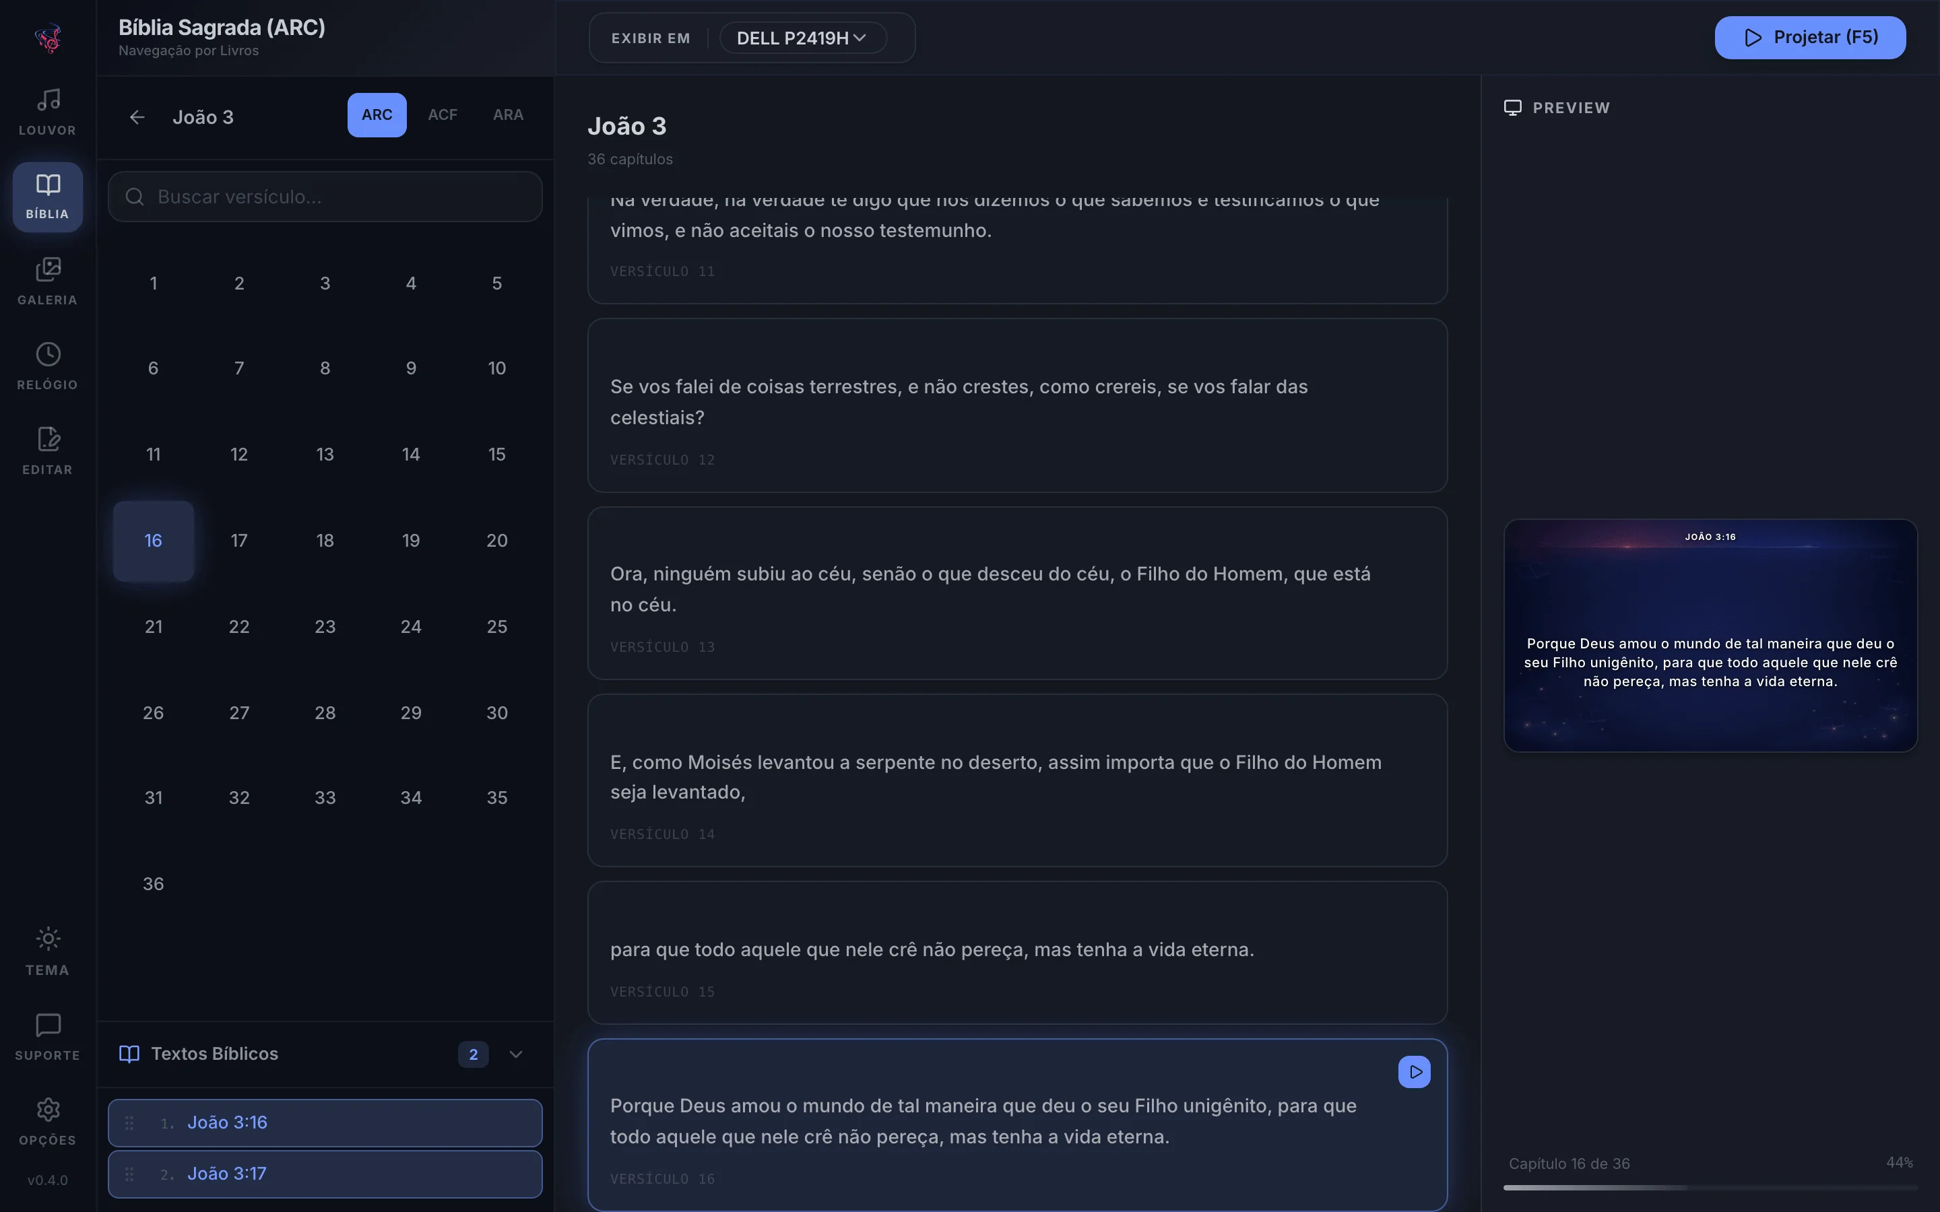The height and width of the screenshot is (1212, 1940).
Task: Click the v0.4.0 version label
Action: (47, 1180)
